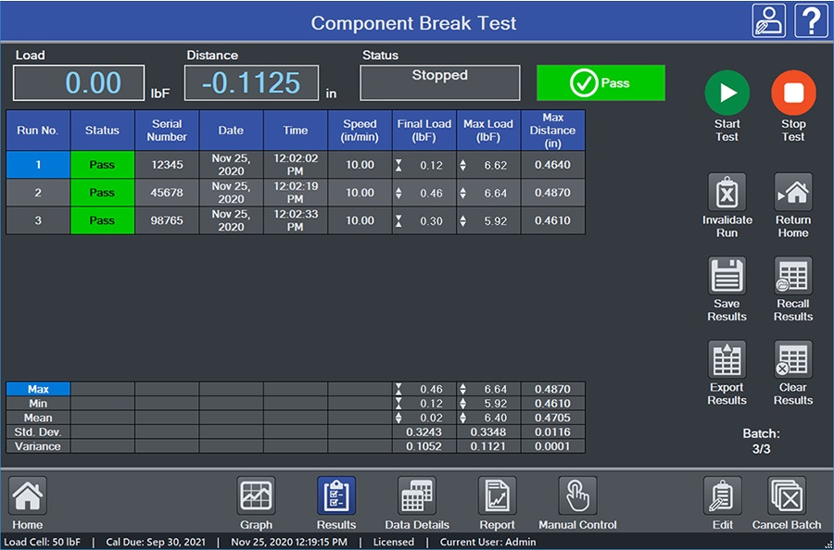This screenshot has height=550, width=834.
Task: Click the Invalidate Run icon
Action: click(727, 192)
